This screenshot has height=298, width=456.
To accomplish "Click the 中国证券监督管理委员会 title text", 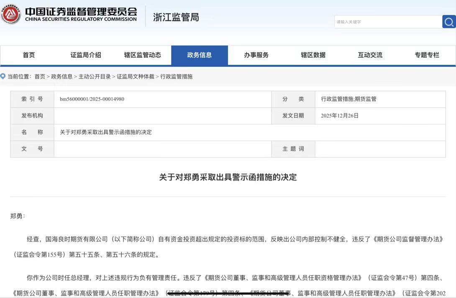I will point(81,11).
